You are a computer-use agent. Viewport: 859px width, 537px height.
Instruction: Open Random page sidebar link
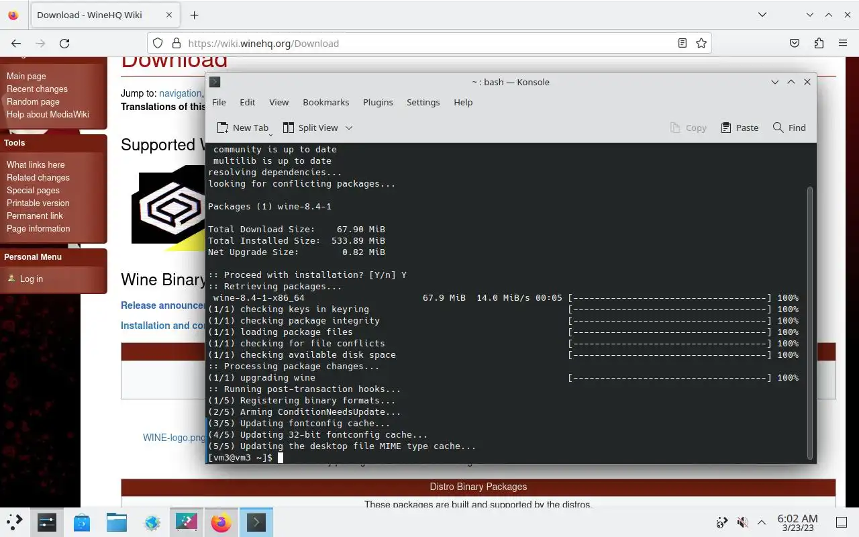coord(33,101)
